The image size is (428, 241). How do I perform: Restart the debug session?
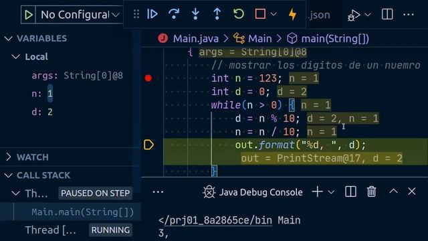[x=239, y=14]
